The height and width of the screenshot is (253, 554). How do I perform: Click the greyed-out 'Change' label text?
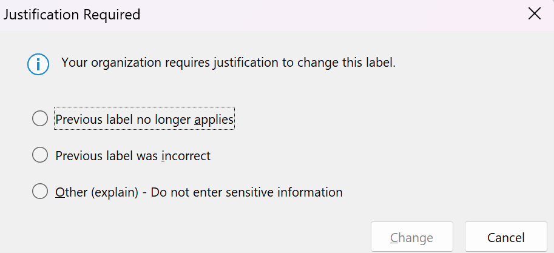coord(411,237)
